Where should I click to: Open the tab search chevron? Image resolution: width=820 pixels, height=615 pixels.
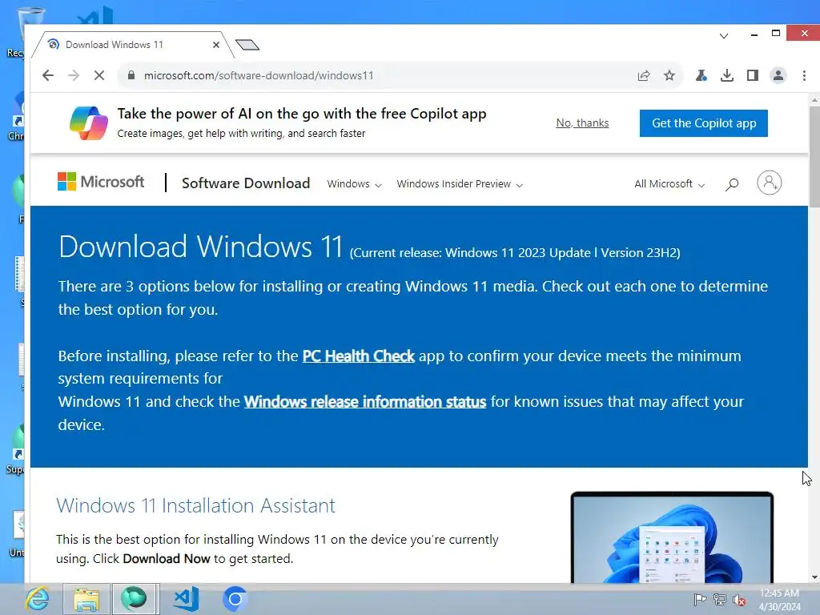pyautogui.click(x=724, y=35)
